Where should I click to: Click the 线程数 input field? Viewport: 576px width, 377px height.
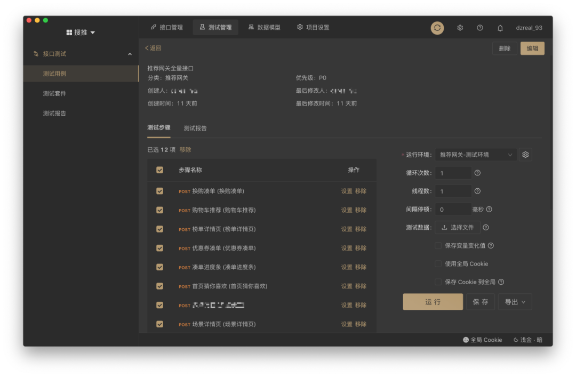(453, 191)
